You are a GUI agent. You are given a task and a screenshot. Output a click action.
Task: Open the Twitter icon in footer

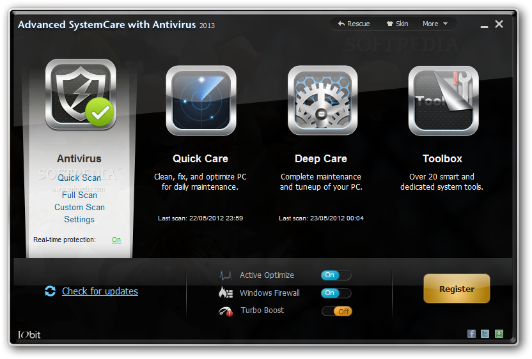tap(485, 334)
